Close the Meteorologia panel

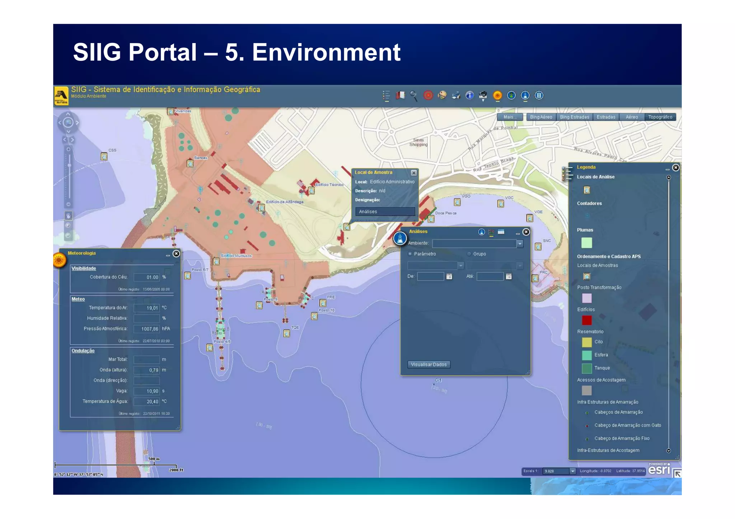176,254
